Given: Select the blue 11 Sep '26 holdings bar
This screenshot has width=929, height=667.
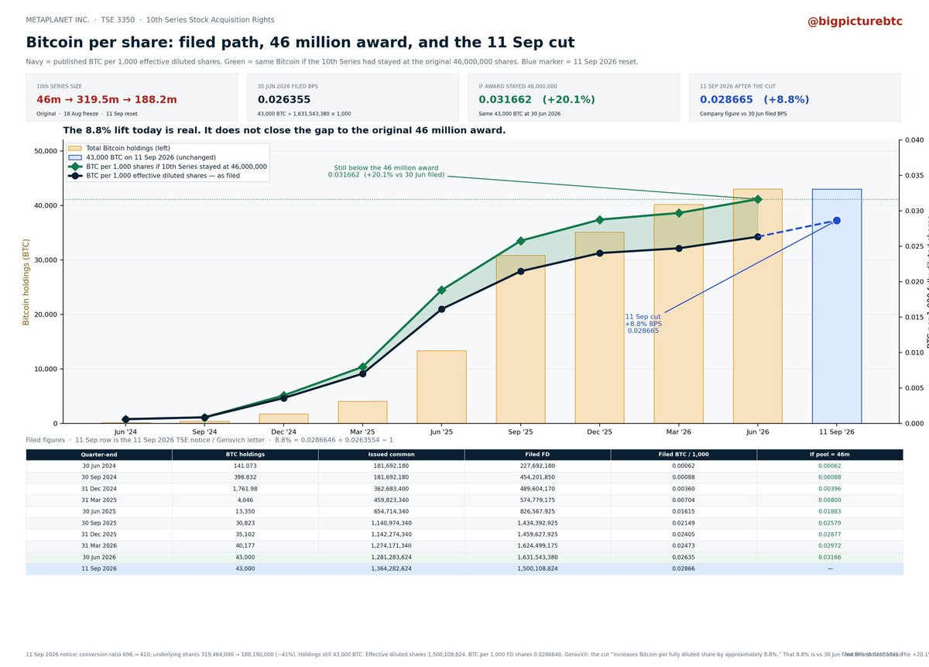Looking at the screenshot, I should [836, 306].
